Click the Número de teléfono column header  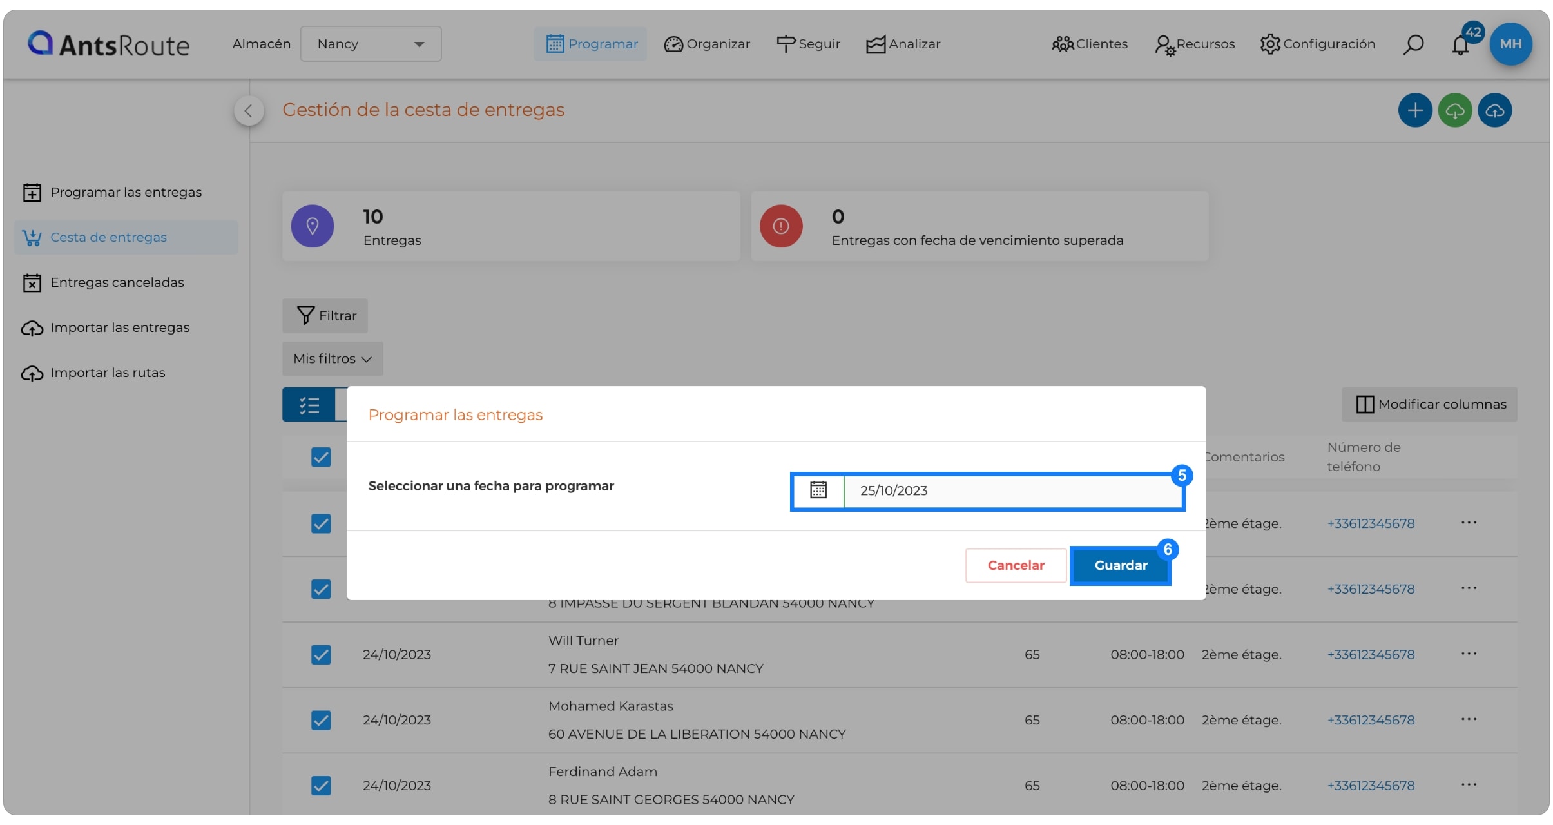pos(1364,457)
